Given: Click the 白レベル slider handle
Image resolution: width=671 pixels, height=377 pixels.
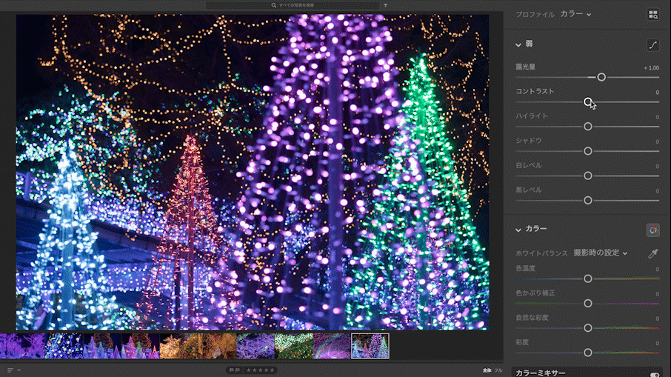Looking at the screenshot, I should (x=588, y=176).
